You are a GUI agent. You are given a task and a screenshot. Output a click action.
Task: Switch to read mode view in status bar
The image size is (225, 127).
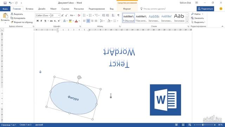point(176,125)
